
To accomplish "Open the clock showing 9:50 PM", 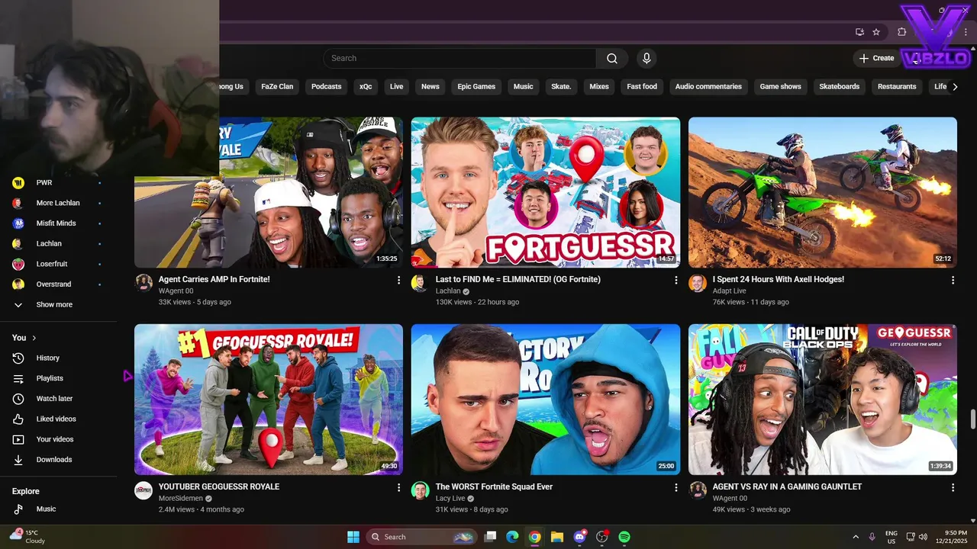I will pyautogui.click(x=951, y=537).
